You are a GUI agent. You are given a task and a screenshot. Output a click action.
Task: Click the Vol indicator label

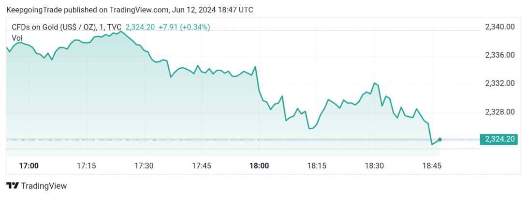coord(17,38)
